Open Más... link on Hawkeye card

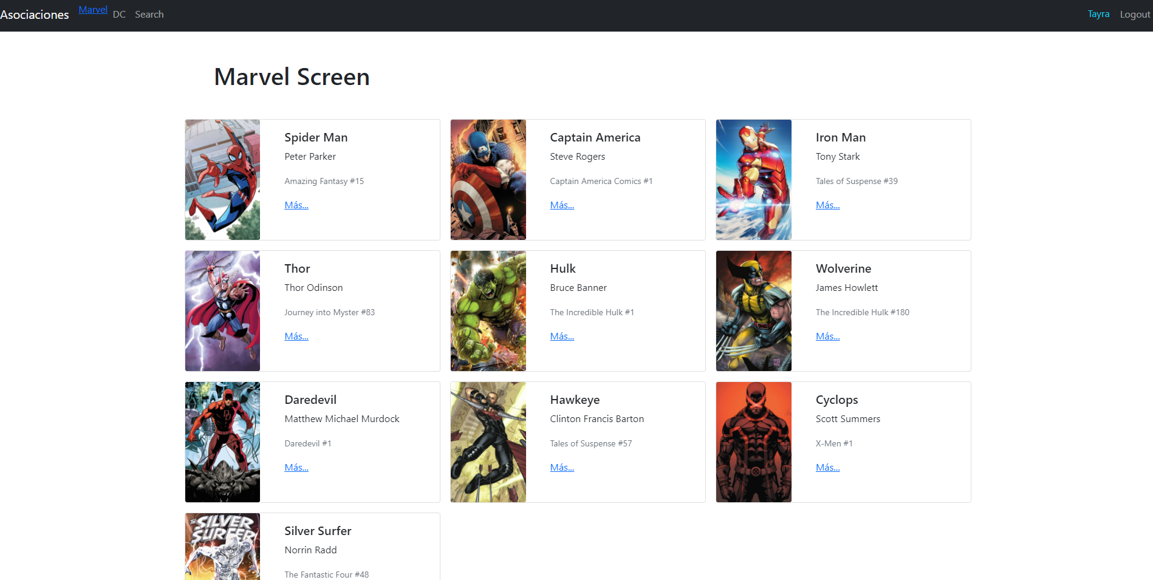click(x=562, y=468)
